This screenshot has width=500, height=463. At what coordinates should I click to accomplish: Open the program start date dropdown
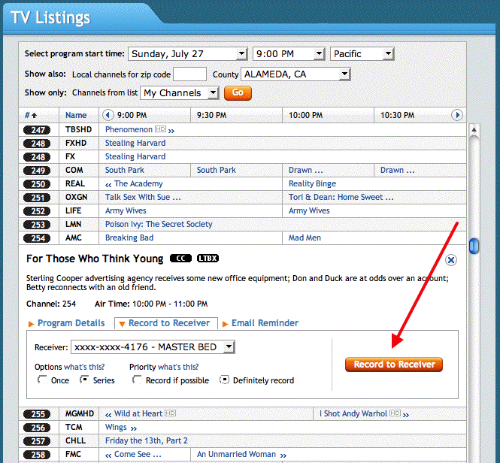187,54
